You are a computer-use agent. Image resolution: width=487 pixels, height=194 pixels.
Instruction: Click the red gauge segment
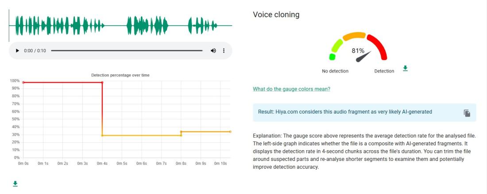point(379,46)
